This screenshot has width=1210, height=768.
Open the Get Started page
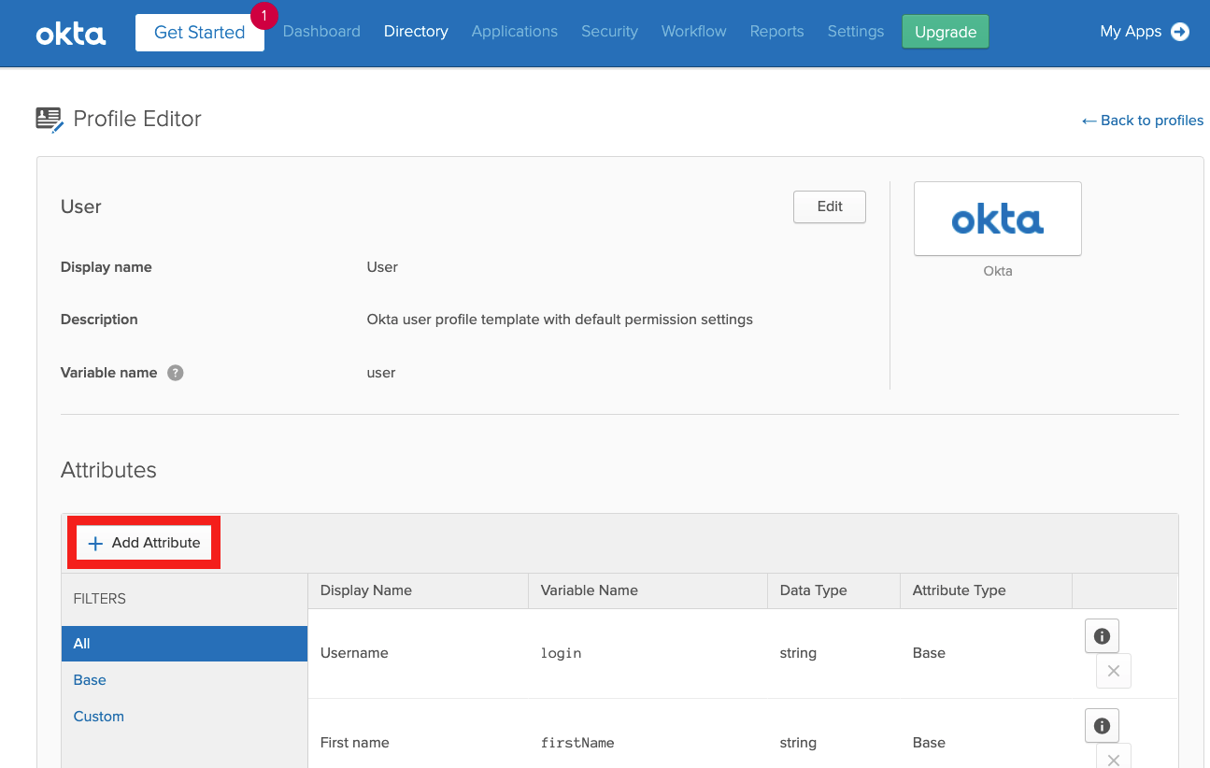(199, 33)
